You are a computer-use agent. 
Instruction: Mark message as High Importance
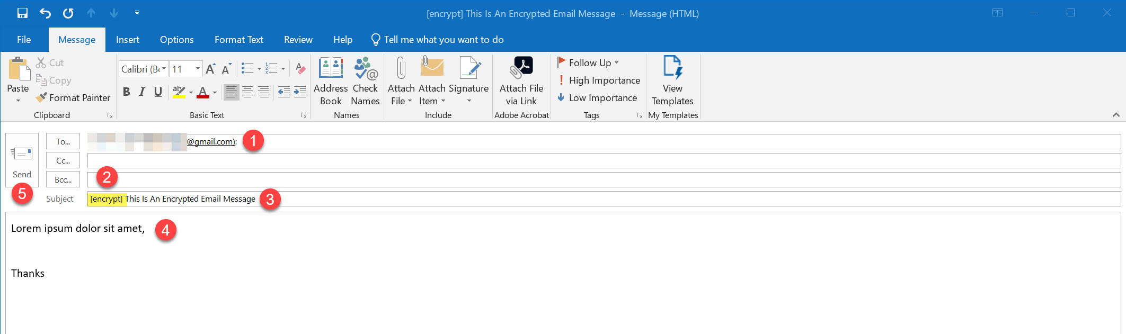tap(599, 80)
